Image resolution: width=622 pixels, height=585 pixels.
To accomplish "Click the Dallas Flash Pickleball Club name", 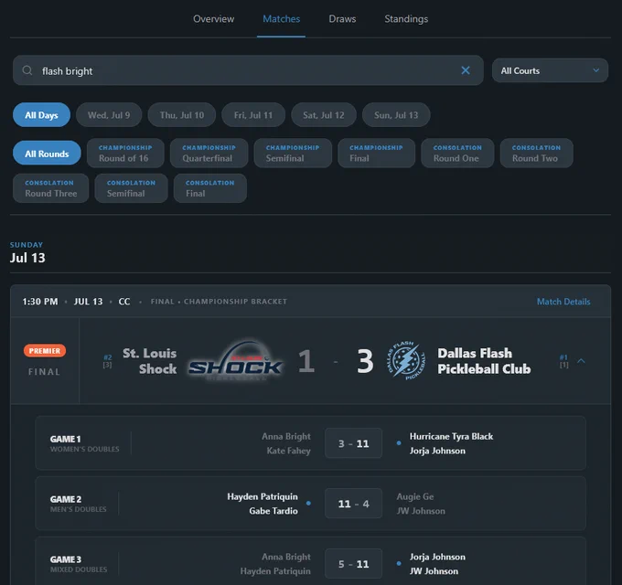I will tap(484, 361).
